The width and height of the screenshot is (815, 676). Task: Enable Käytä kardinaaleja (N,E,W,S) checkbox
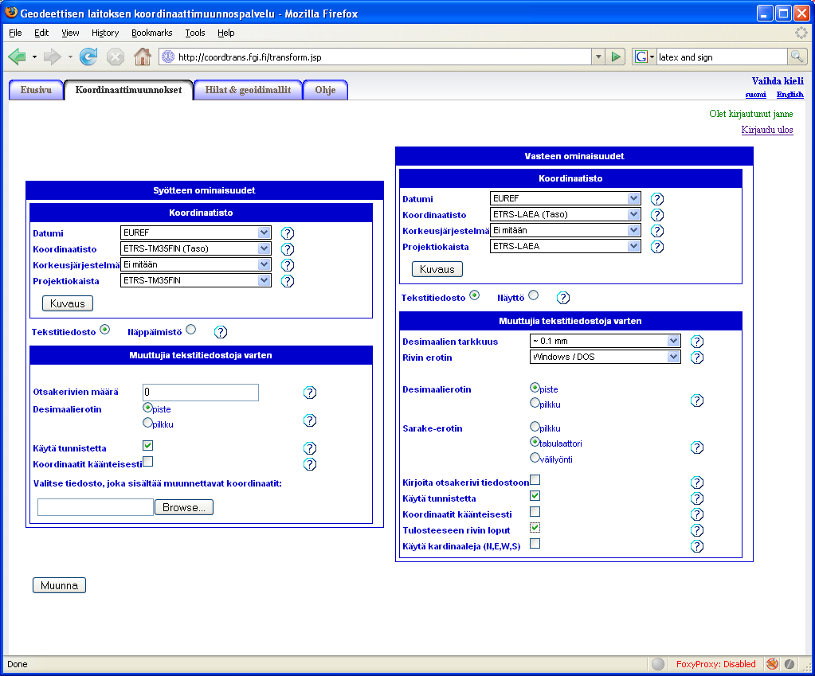(x=535, y=544)
